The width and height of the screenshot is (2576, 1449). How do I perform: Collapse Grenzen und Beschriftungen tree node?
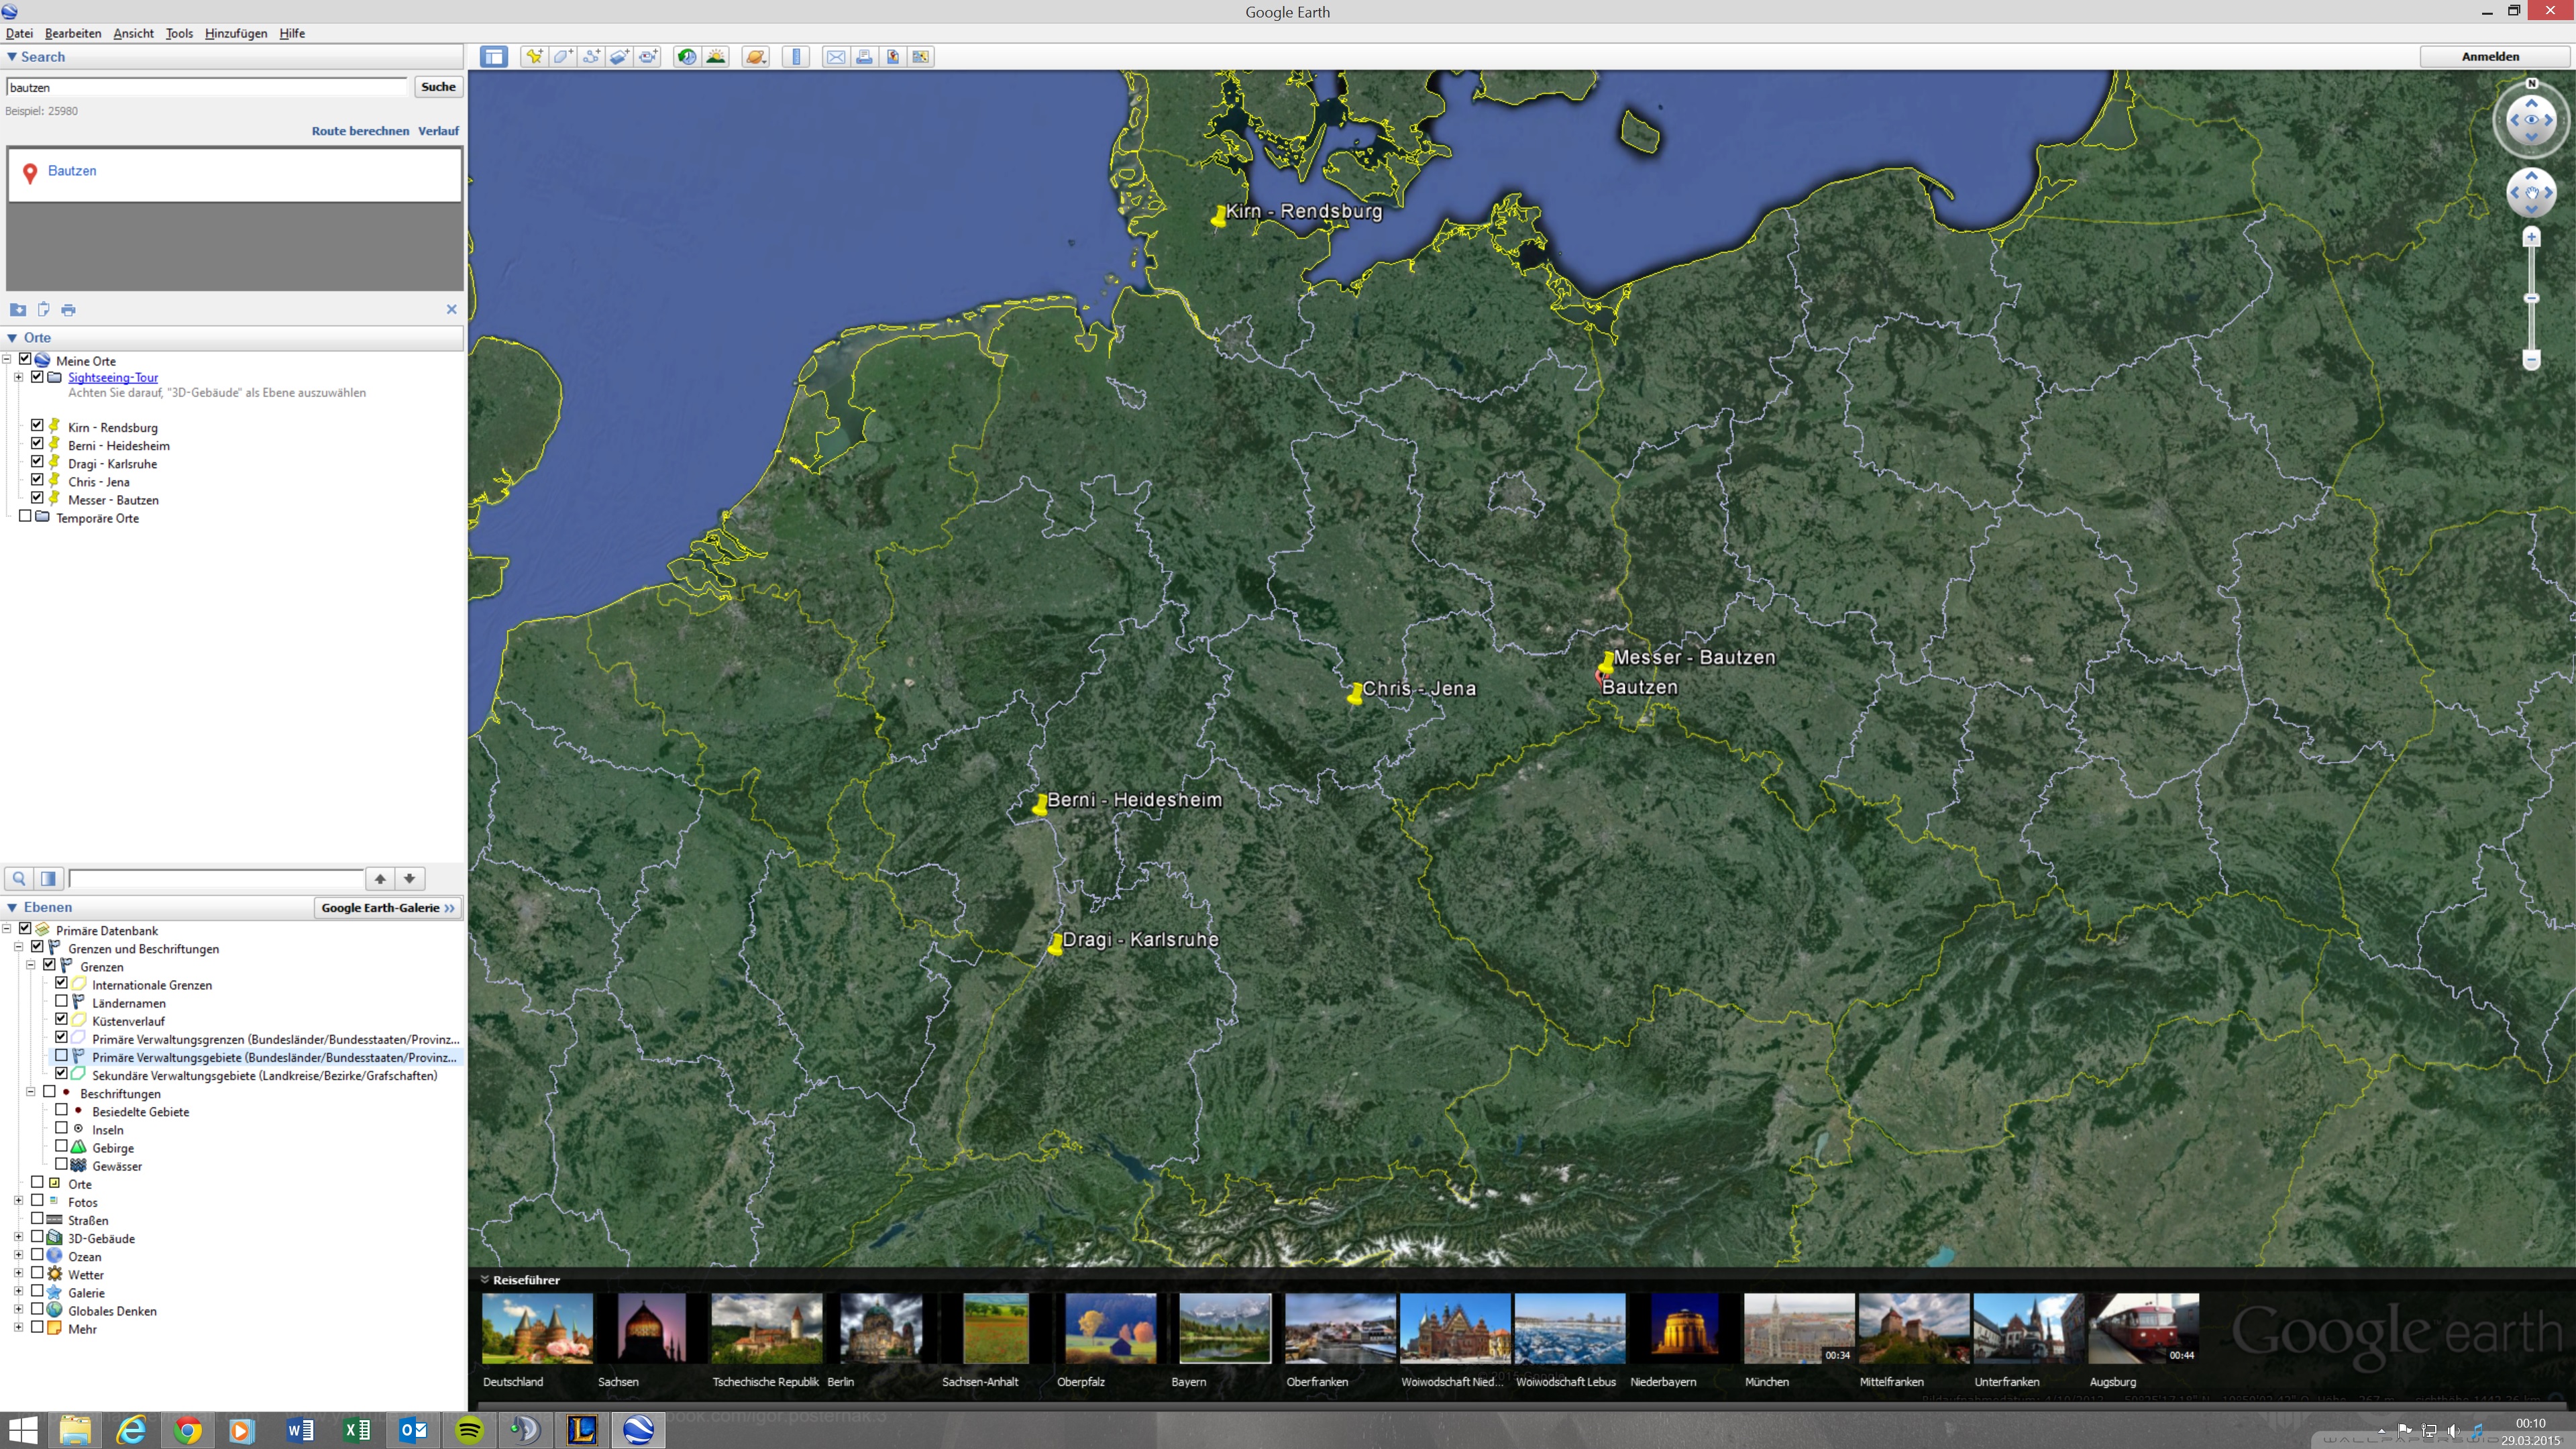tap(18, 948)
